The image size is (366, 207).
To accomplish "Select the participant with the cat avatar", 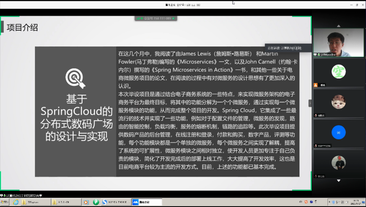I will [x=339, y=102].
